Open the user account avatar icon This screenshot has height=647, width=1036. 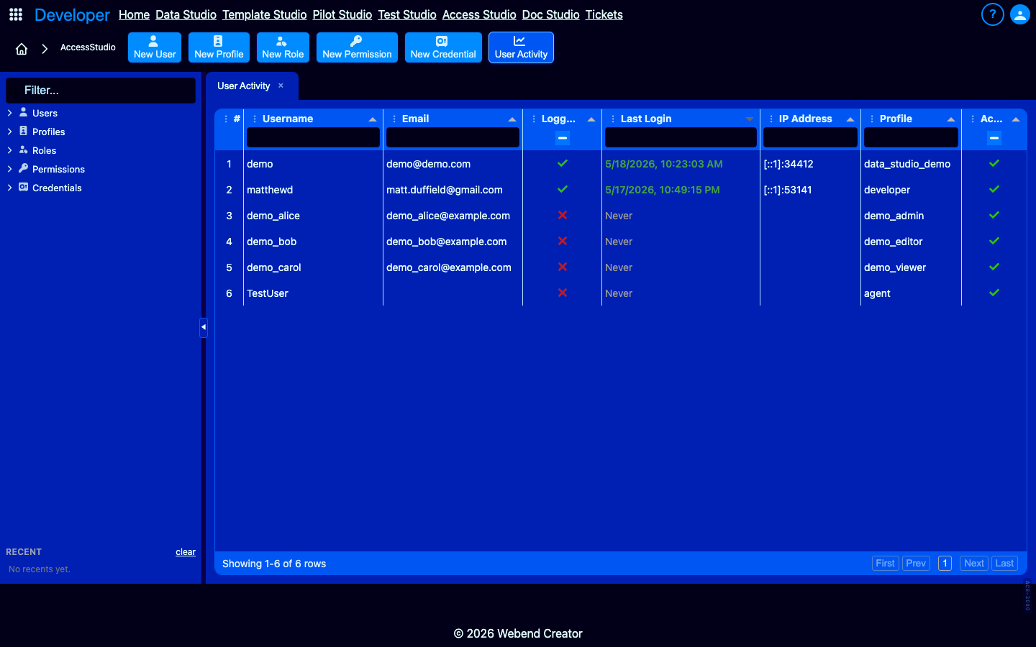click(1020, 14)
